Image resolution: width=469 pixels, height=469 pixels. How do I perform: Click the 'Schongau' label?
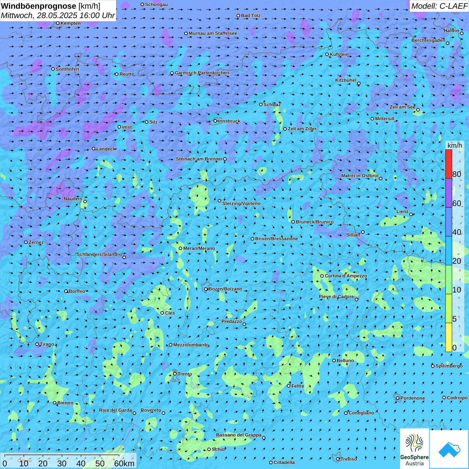pyautogui.click(x=156, y=4)
